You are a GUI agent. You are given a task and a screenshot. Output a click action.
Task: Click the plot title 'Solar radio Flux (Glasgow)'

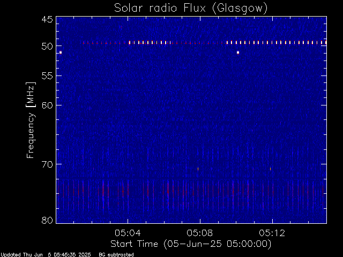[x=191, y=9]
